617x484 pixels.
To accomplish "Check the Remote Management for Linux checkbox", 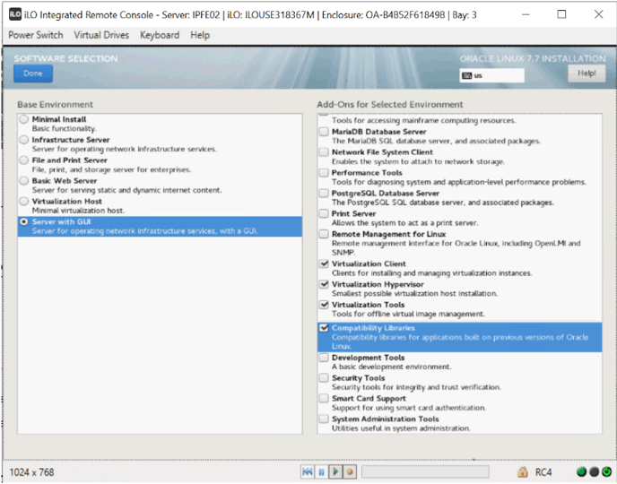I will click(324, 234).
